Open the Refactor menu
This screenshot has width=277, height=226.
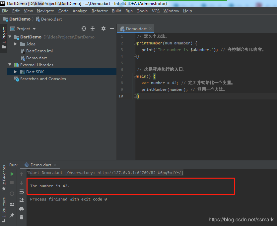[x=100, y=11]
